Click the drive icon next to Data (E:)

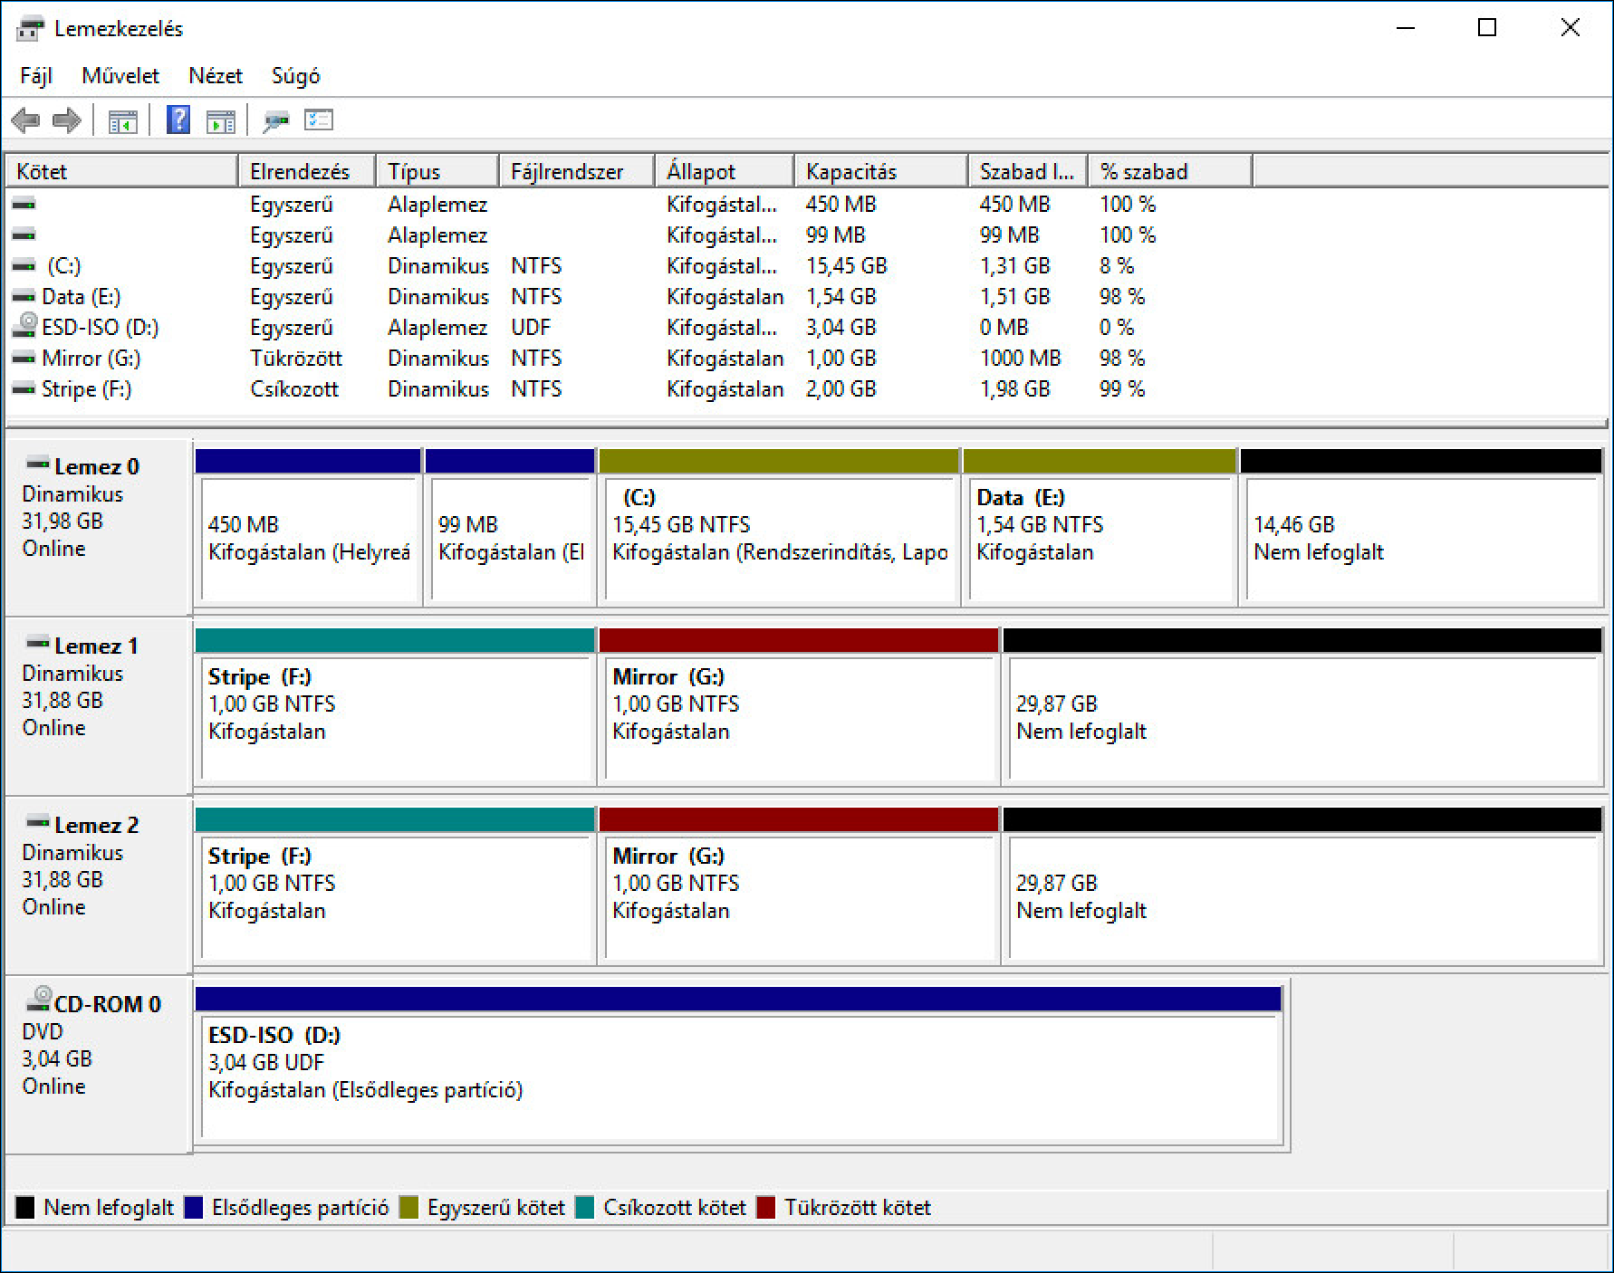click(x=24, y=296)
